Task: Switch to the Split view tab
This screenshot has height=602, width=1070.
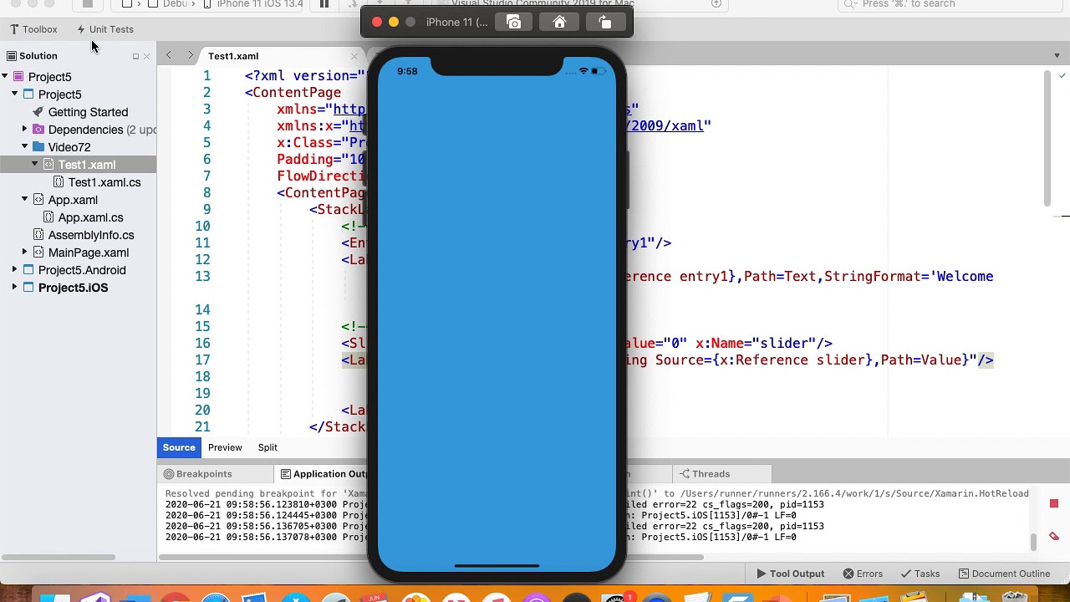Action: tap(267, 447)
